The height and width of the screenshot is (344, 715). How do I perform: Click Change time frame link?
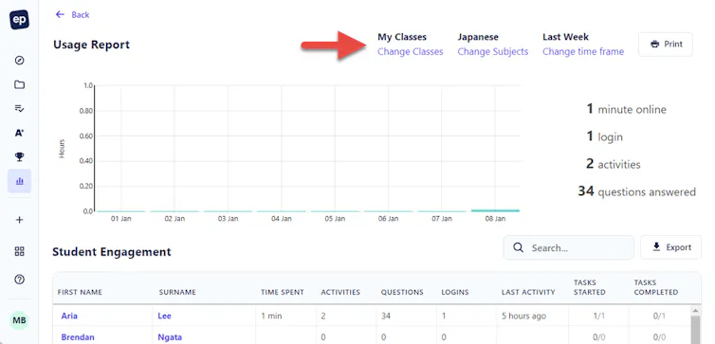tap(583, 51)
